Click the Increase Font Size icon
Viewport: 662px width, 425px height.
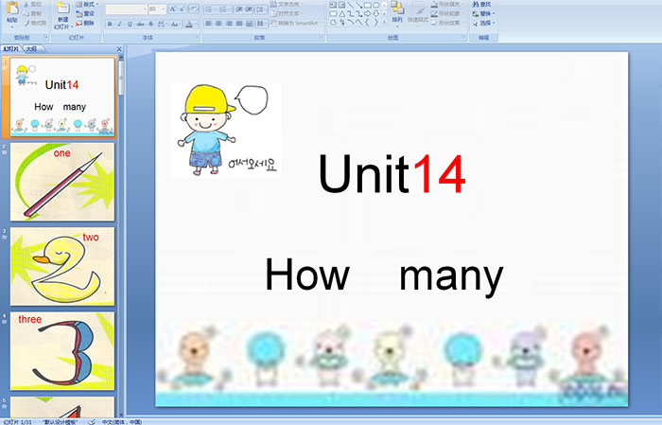tap(173, 9)
